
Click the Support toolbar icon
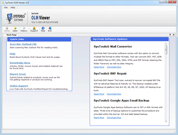coord(34,29)
